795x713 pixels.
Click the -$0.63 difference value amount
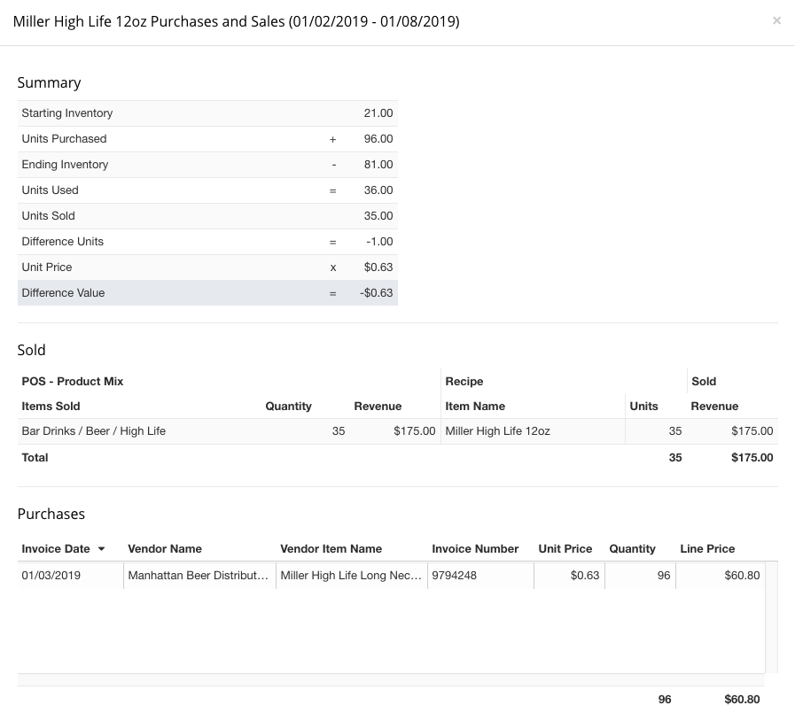(x=376, y=293)
